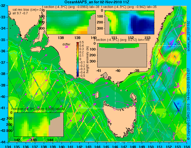Click the OceanMAPS_an 02-Nov-2010 11Z title
Image resolution: width=191 pixels, height=148 pixels.
97,2
